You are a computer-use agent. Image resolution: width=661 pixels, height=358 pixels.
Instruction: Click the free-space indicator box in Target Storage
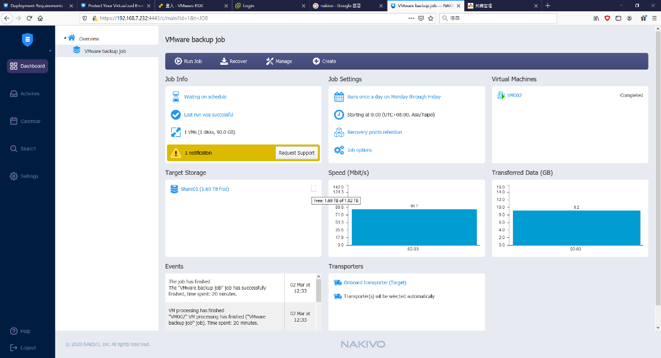(x=313, y=188)
